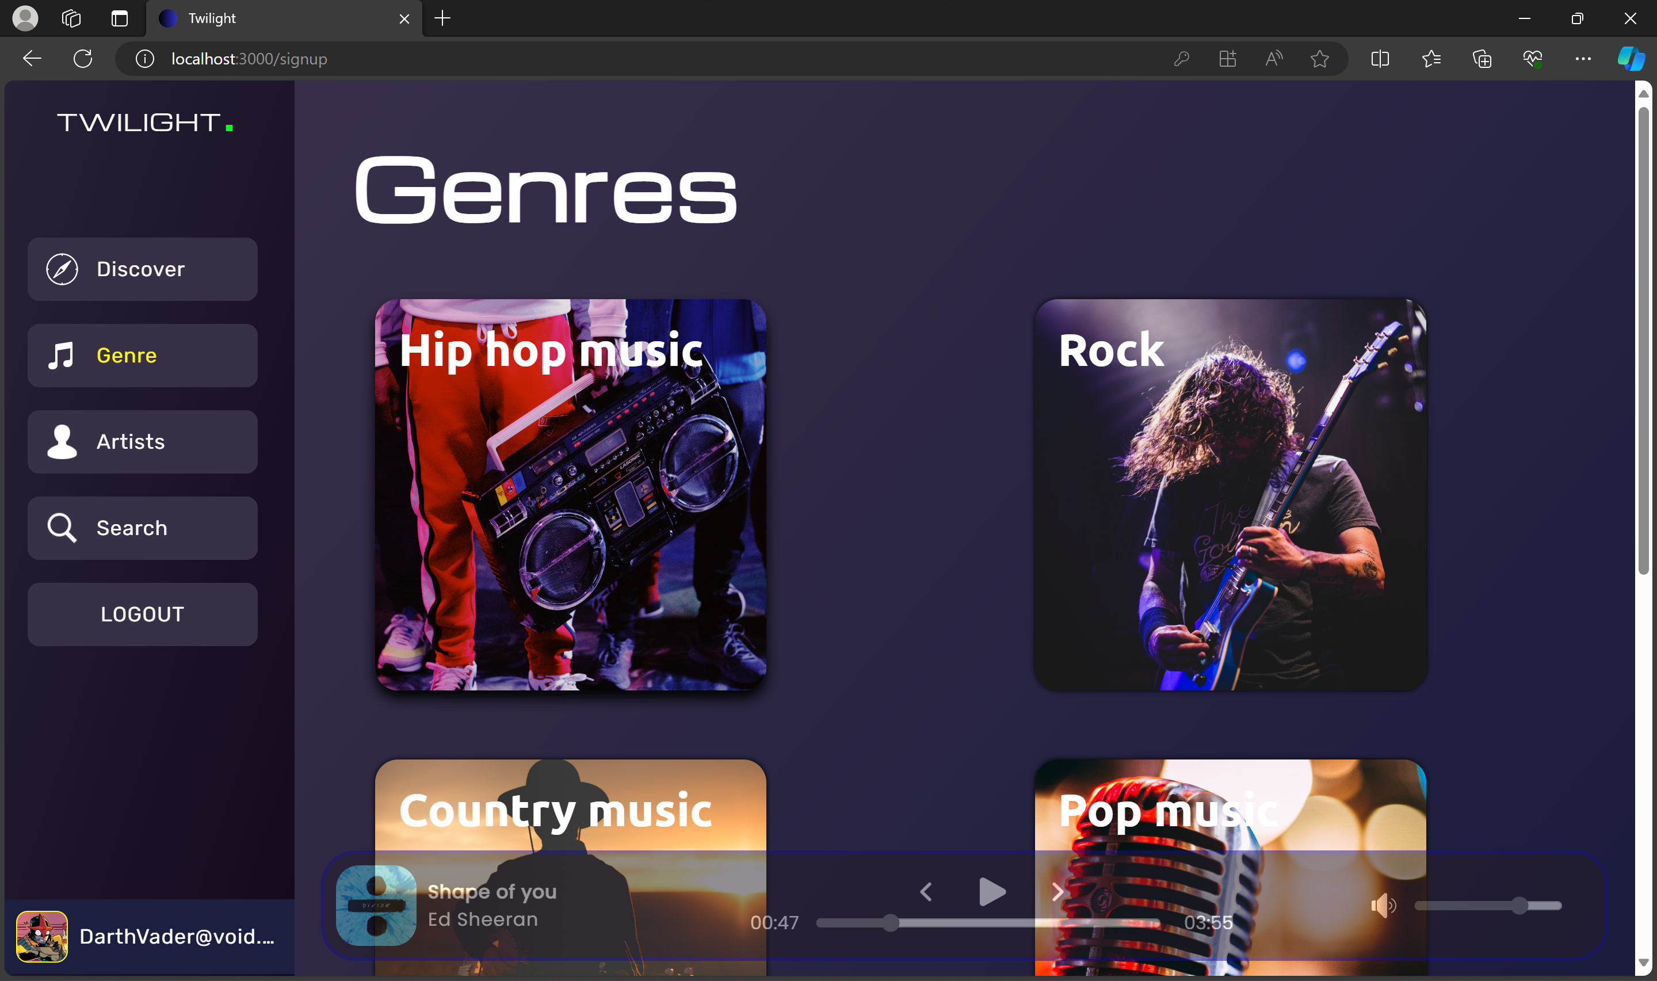Open the browser settings menu
This screenshot has width=1657, height=981.
coord(1583,59)
